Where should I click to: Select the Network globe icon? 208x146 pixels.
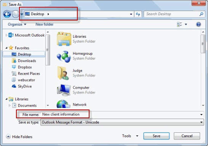pyautogui.click(x=64, y=104)
